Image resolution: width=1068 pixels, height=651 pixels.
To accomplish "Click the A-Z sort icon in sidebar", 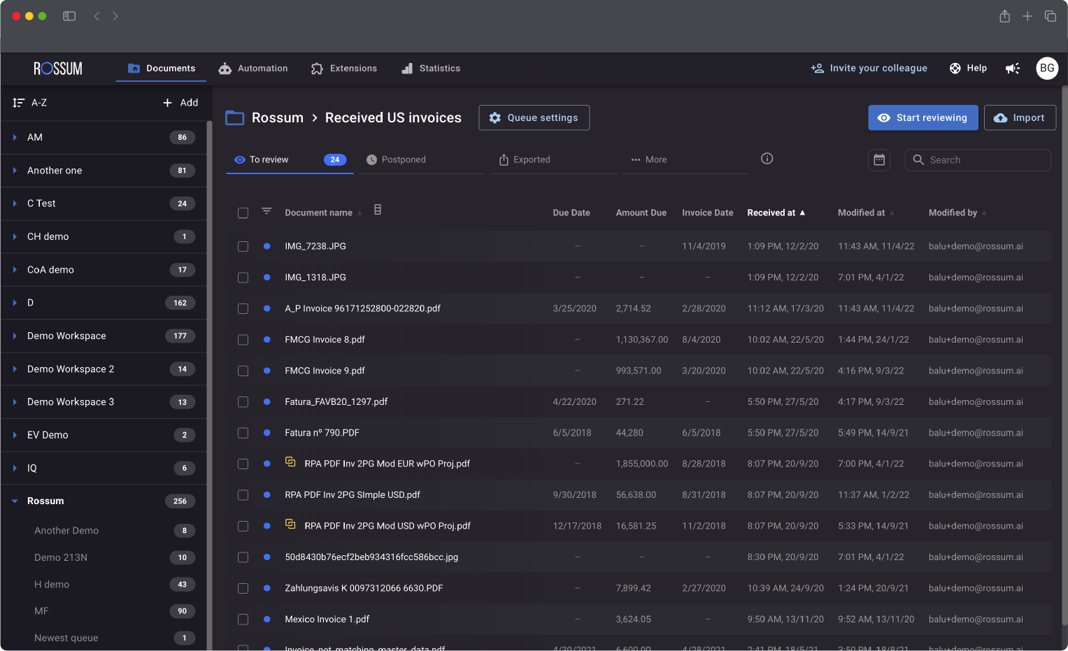I will [19, 103].
